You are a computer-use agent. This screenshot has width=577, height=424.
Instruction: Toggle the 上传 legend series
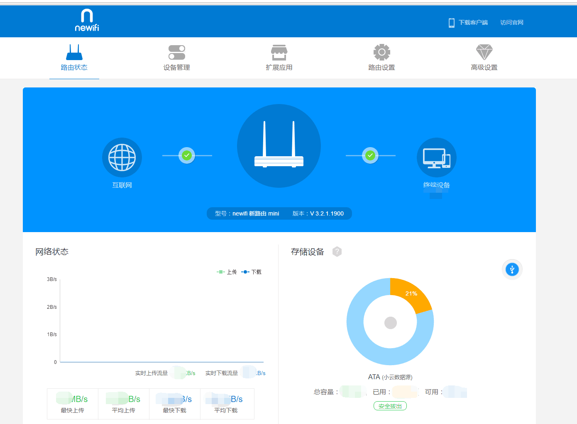tap(227, 272)
